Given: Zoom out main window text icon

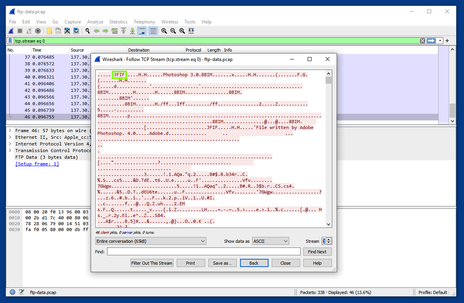Looking at the screenshot, I should [173, 31].
